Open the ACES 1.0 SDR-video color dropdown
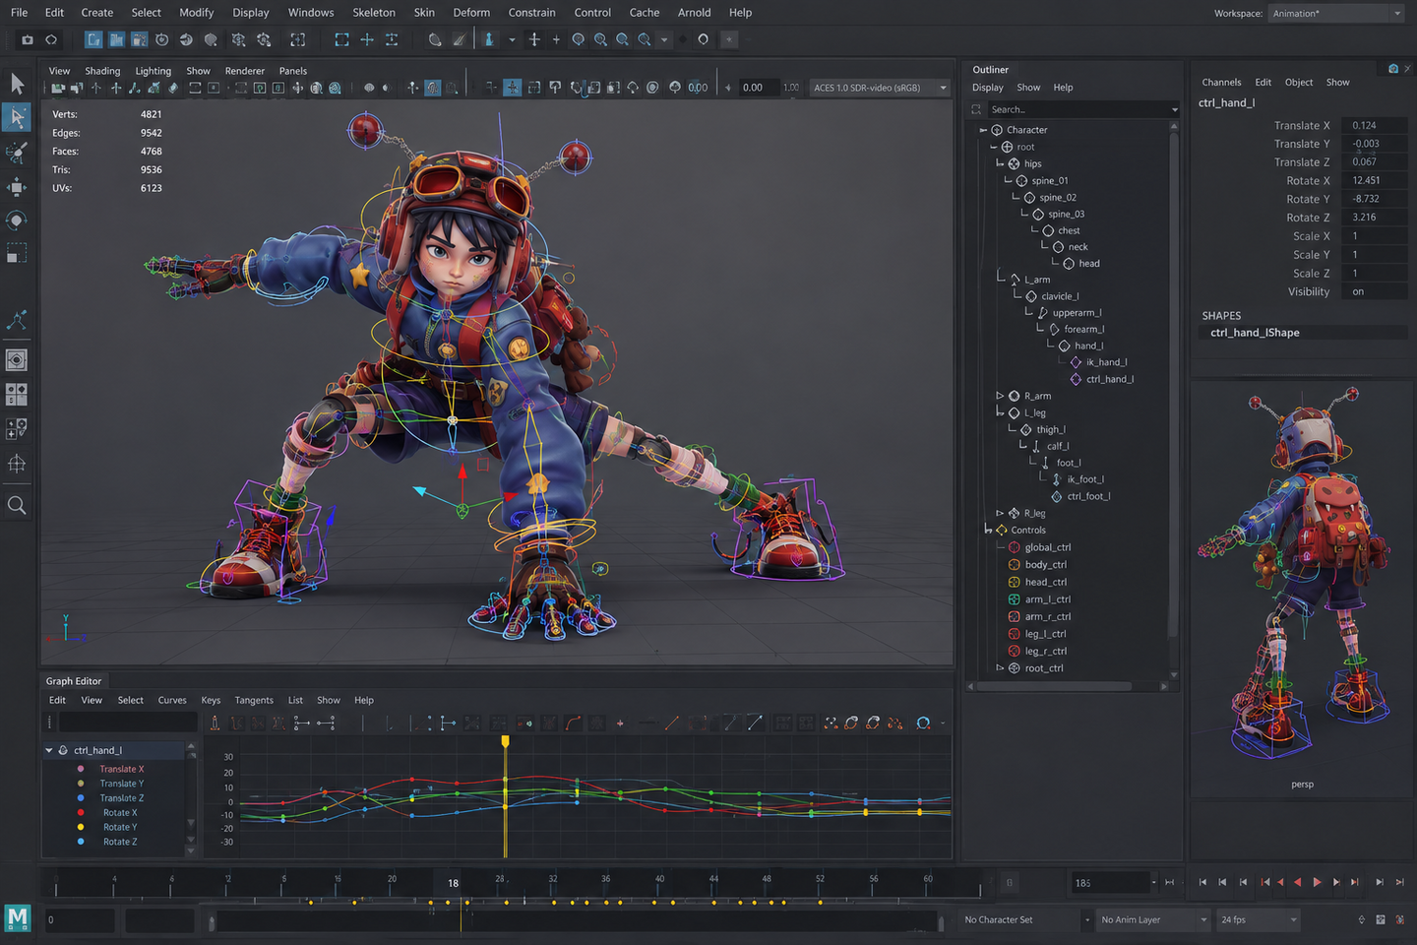Image resolution: width=1417 pixels, height=945 pixels. 880,88
